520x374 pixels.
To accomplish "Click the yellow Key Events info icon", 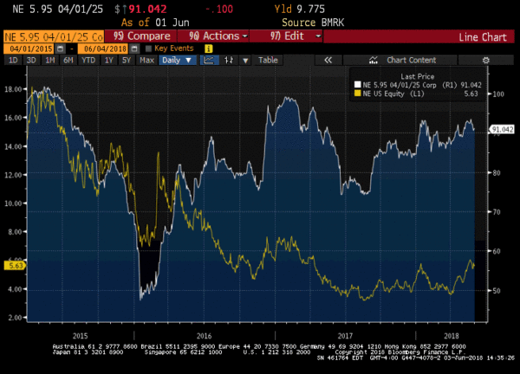I will click(x=208, y=49).
